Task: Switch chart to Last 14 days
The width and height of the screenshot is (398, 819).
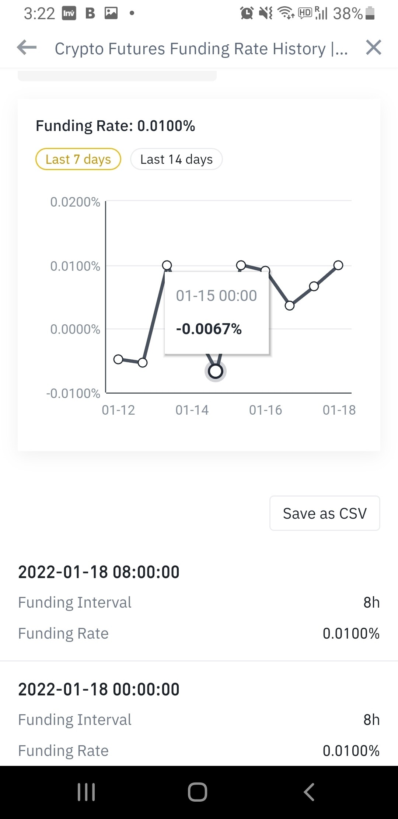Action: pos(176,159)
